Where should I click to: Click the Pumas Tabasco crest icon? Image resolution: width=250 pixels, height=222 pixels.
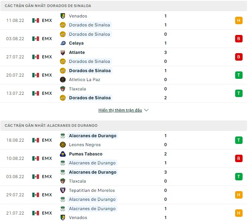coord(62,154)
